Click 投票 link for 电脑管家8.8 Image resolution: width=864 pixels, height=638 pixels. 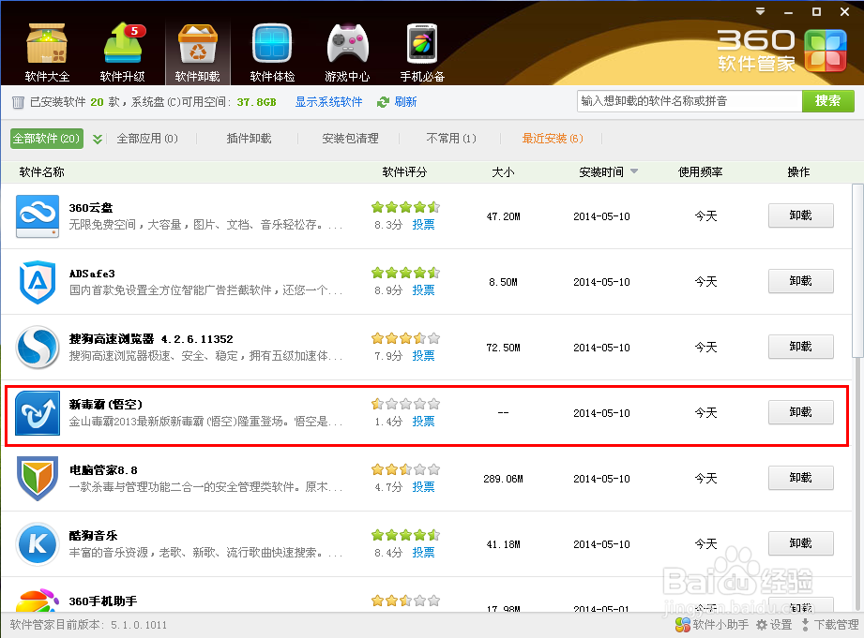[423, 486]
